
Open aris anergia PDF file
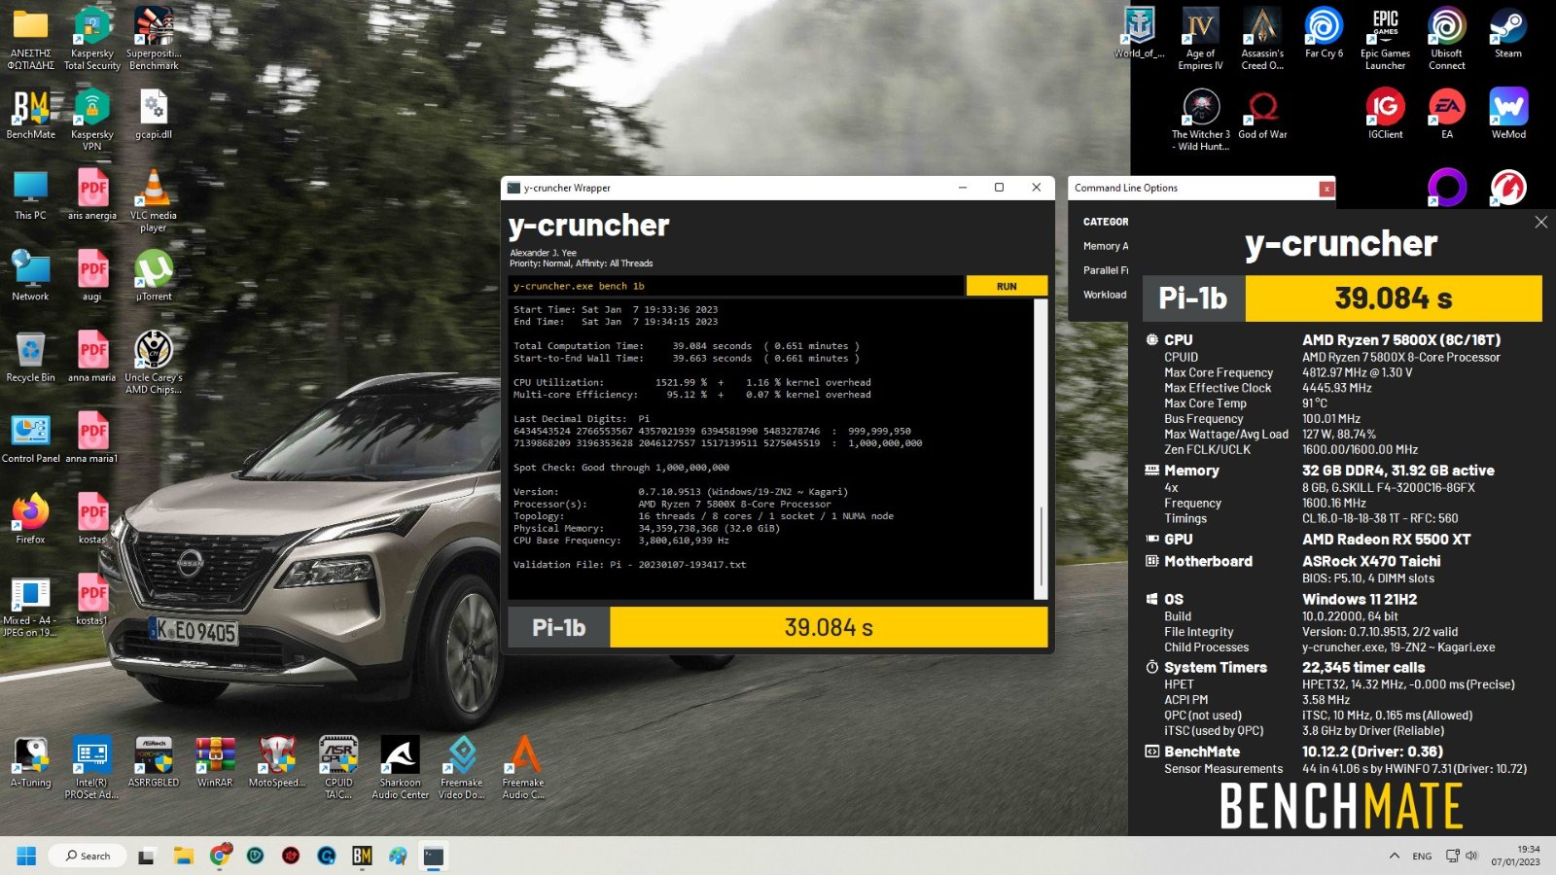tap(92, 194)
